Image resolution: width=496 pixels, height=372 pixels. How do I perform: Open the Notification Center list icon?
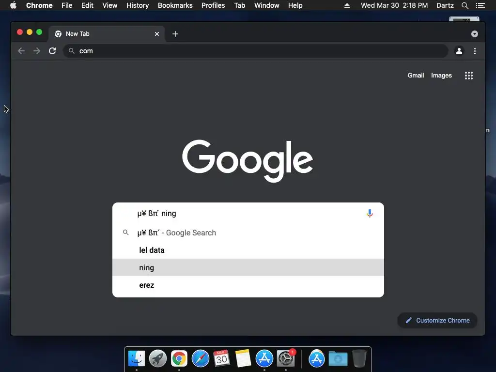[x=480, y=5]
